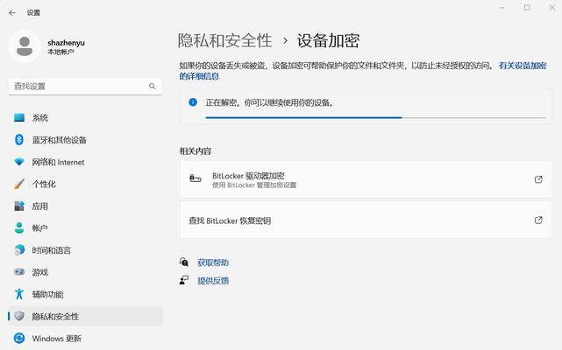
Task: Open Windows 更新 page
Action: coord(85,339)
